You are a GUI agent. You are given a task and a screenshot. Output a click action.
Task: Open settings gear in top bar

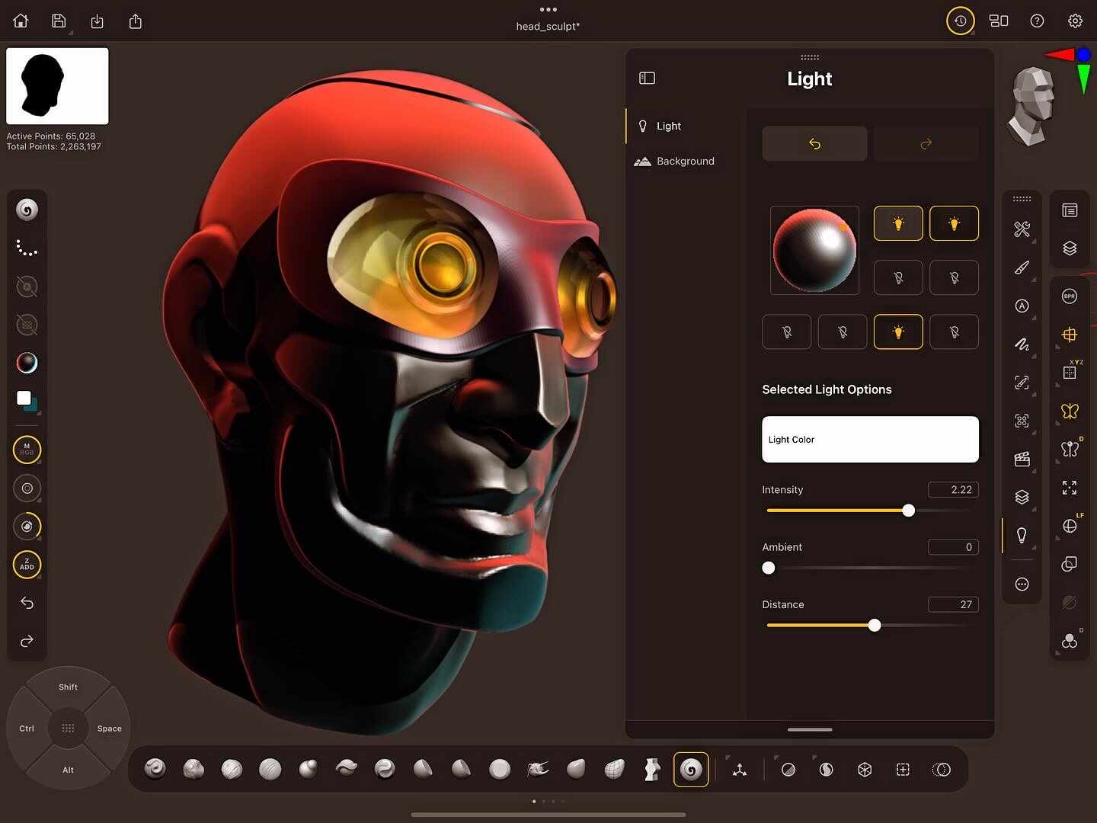(1075, 21)
